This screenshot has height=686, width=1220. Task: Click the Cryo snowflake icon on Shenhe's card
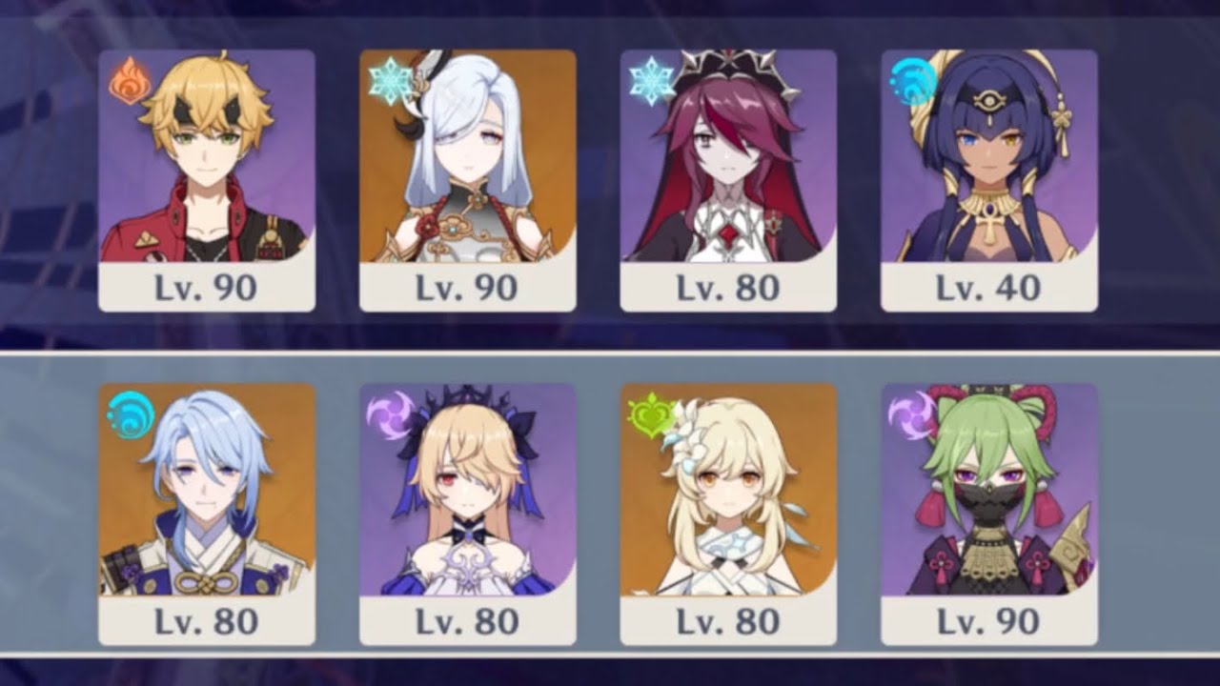point(390,81)
